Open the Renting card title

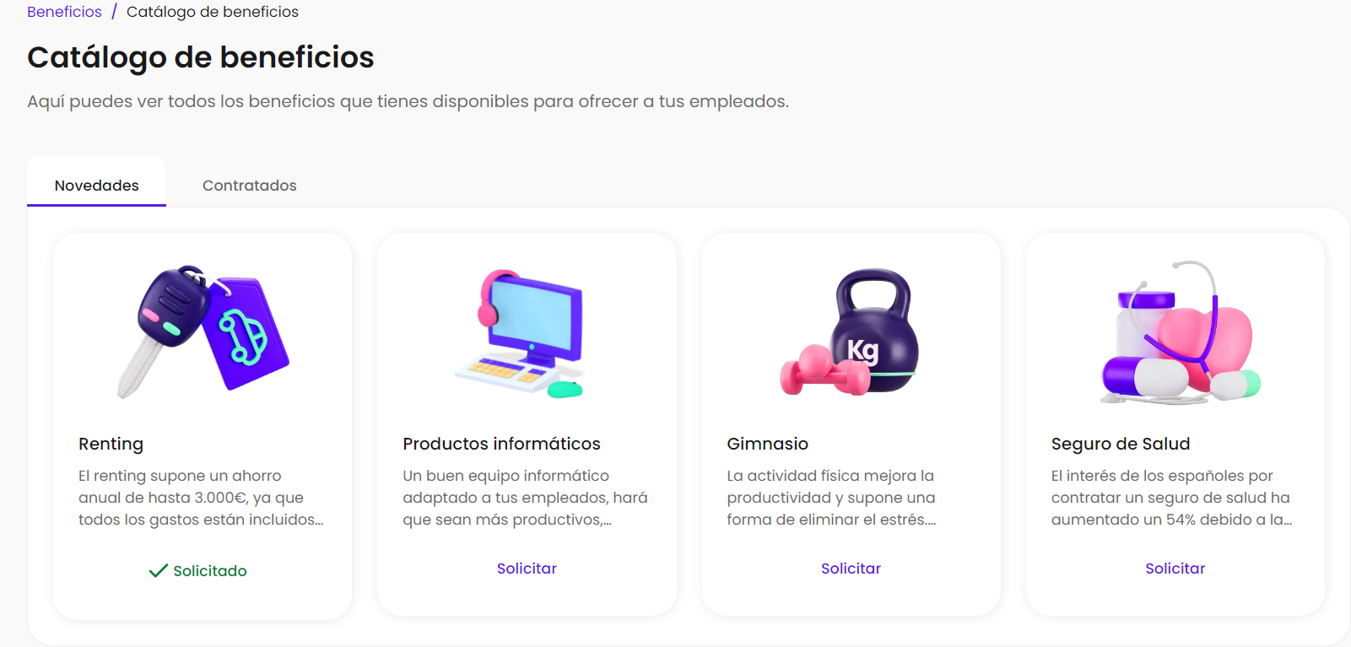click(111, 444)
